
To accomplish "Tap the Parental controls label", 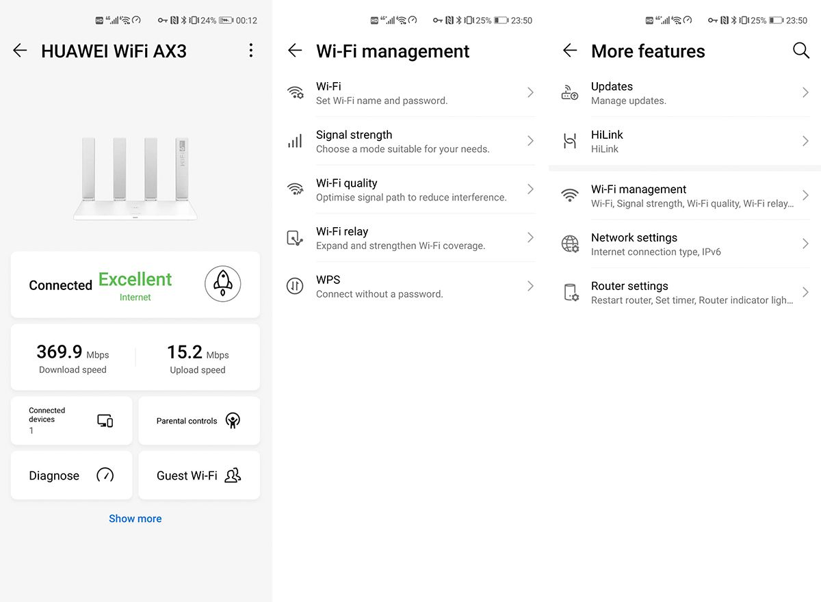I will point(187,421).
